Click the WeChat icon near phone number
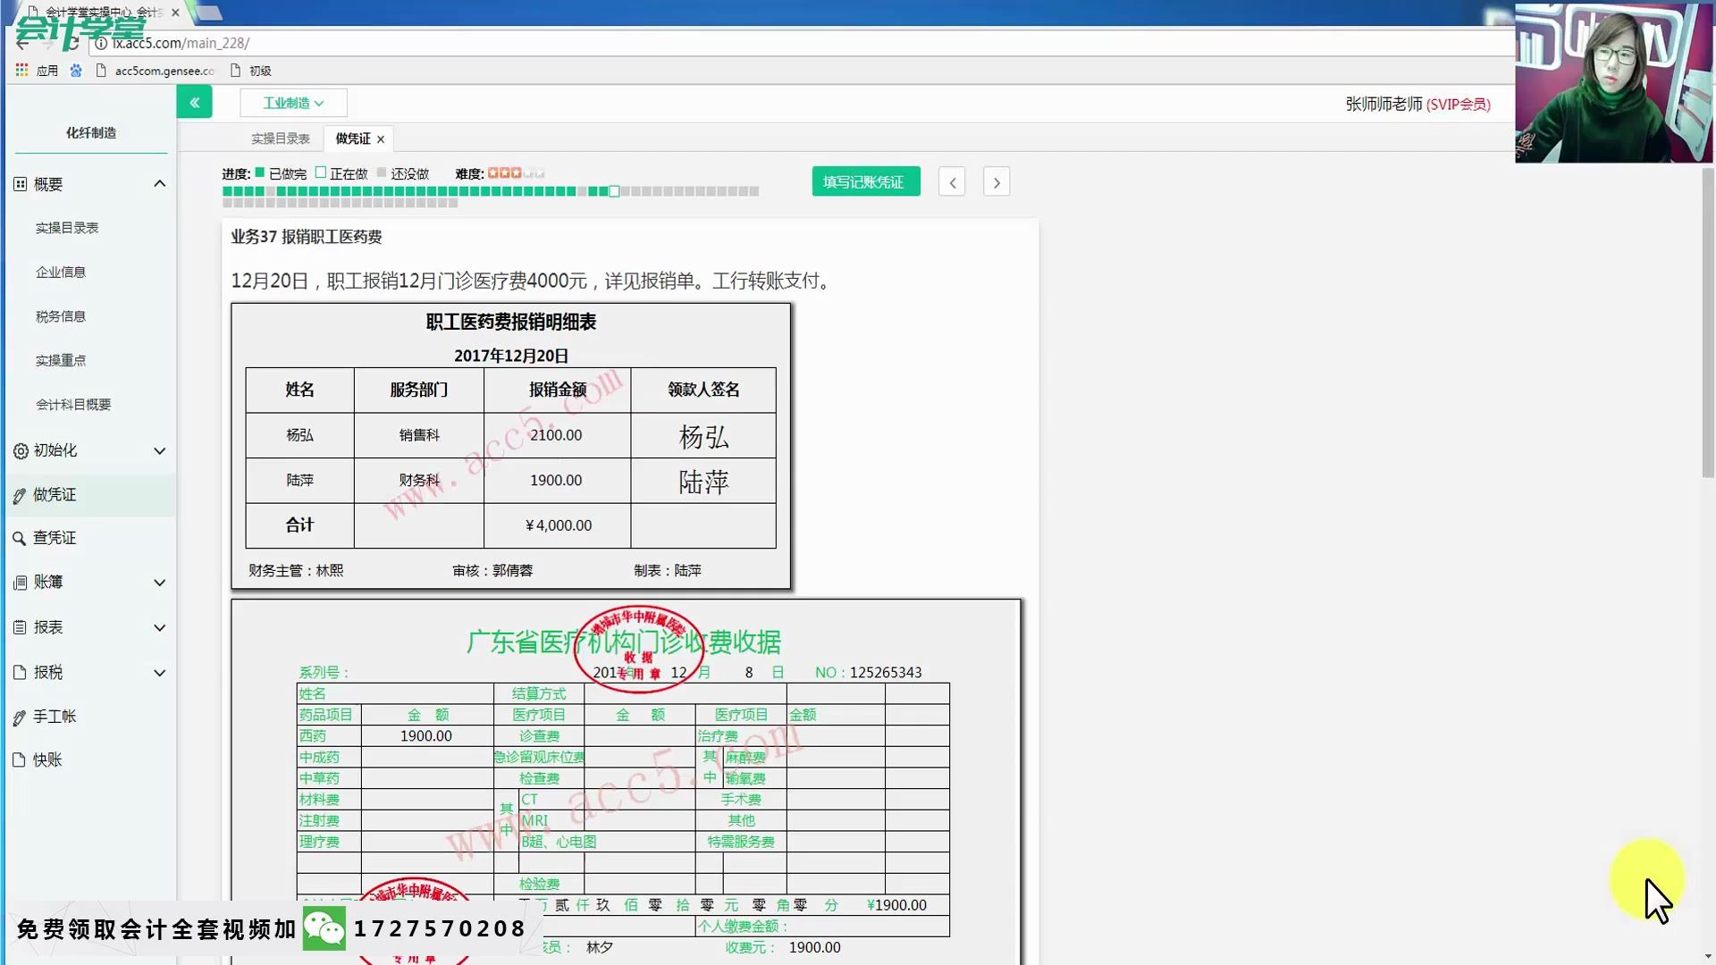Screen dimensions: 1716x965 click(324, 927)
